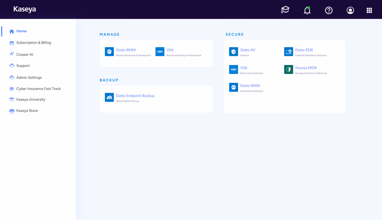Launch VSA Remote Monitoring & Management link
Screen dimensions: 382x220
[170, 50]
